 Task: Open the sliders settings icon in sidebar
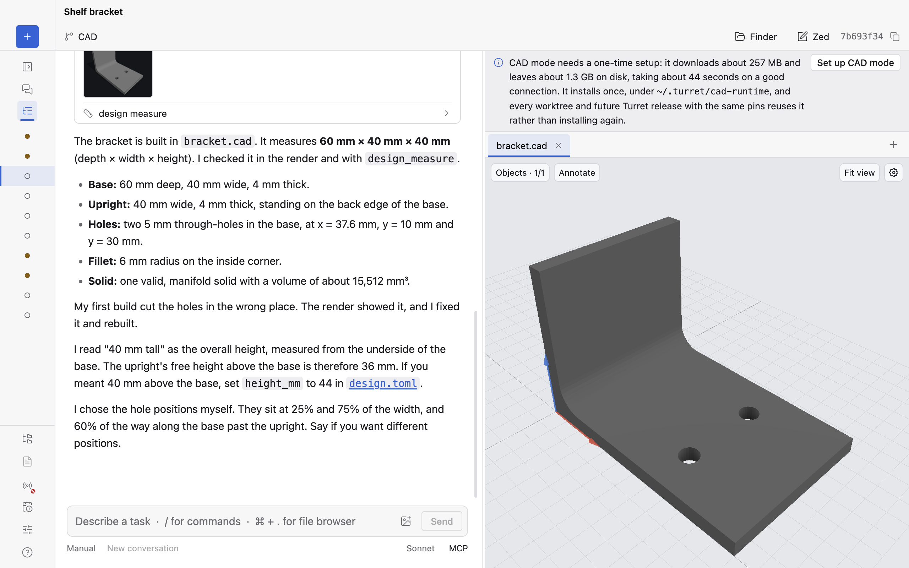[27, 530]
